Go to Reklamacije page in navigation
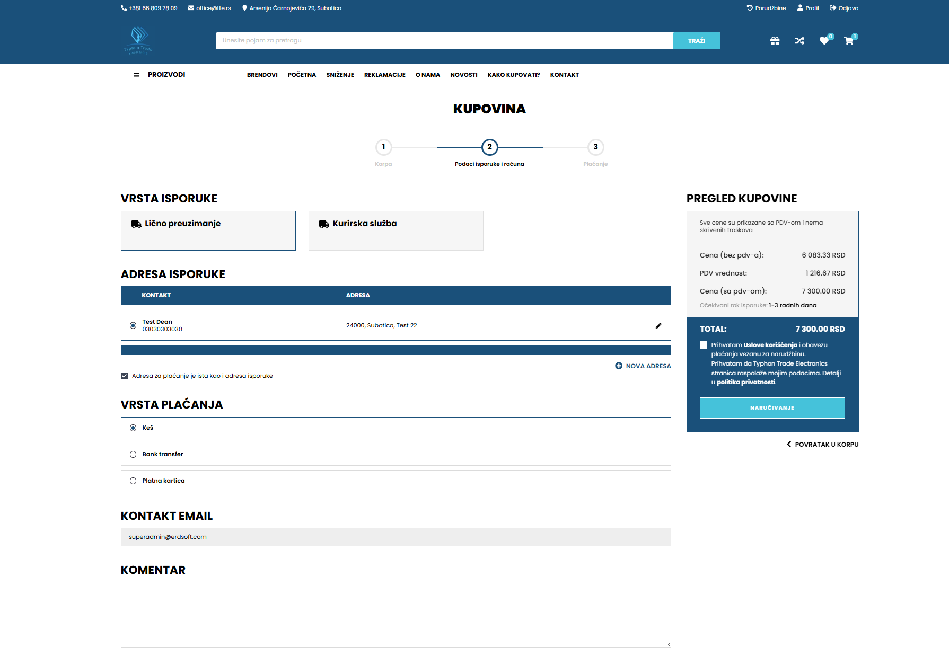 [384, 75]
